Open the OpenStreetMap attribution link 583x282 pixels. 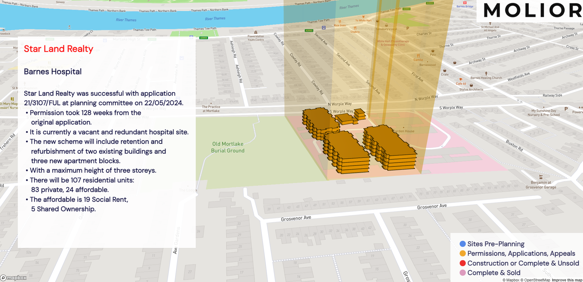[535, 280]
